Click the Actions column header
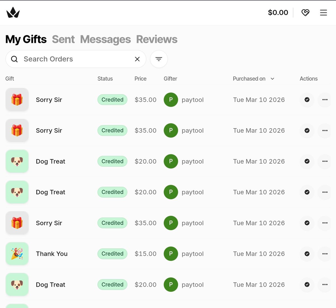This screenshot has height=308, width=336. [x=309, y=79]
